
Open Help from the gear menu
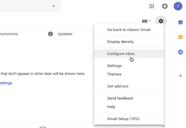point(129,107)
